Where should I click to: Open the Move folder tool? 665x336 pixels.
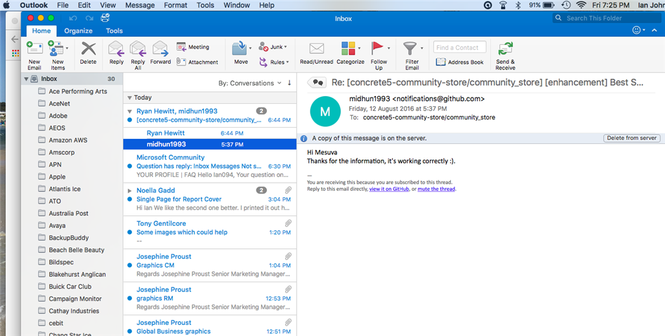pos(241,53)
